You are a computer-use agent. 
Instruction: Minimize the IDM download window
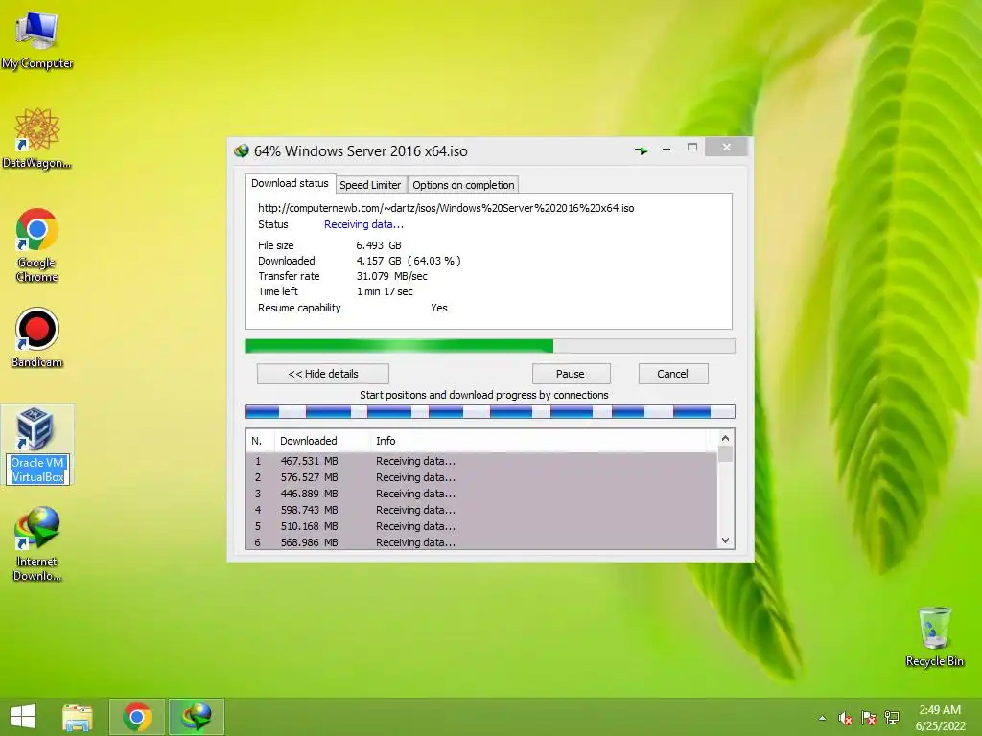pyautogui.click(x=666, y=149)
